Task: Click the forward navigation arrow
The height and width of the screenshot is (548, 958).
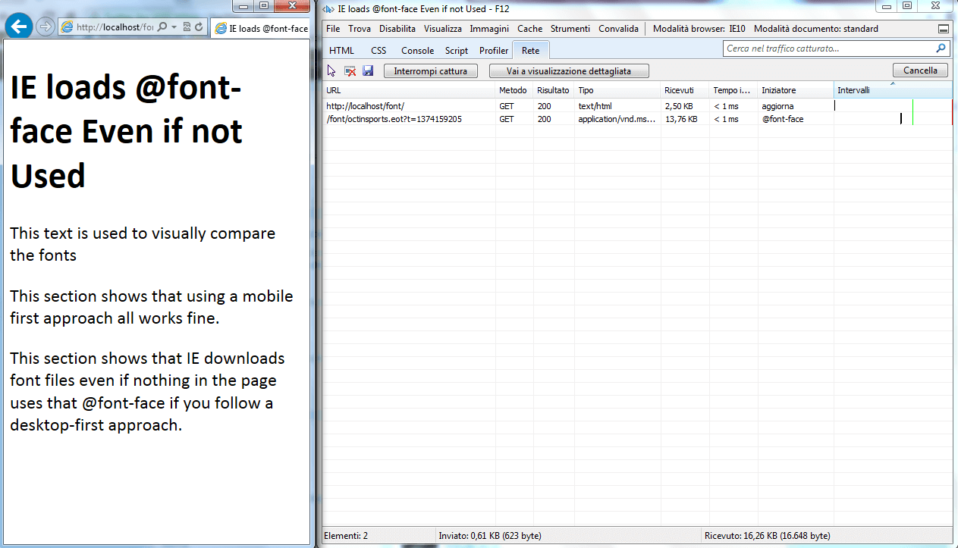Action: pos(44,25)
